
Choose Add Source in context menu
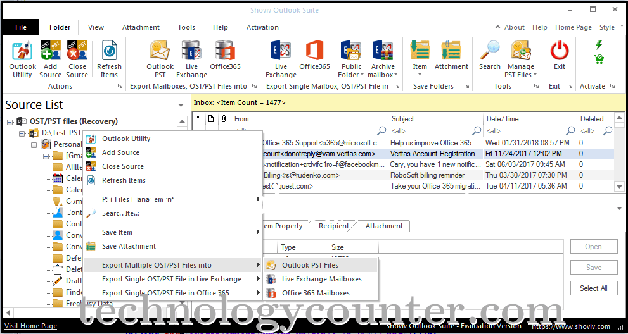[x=172, y=152]
